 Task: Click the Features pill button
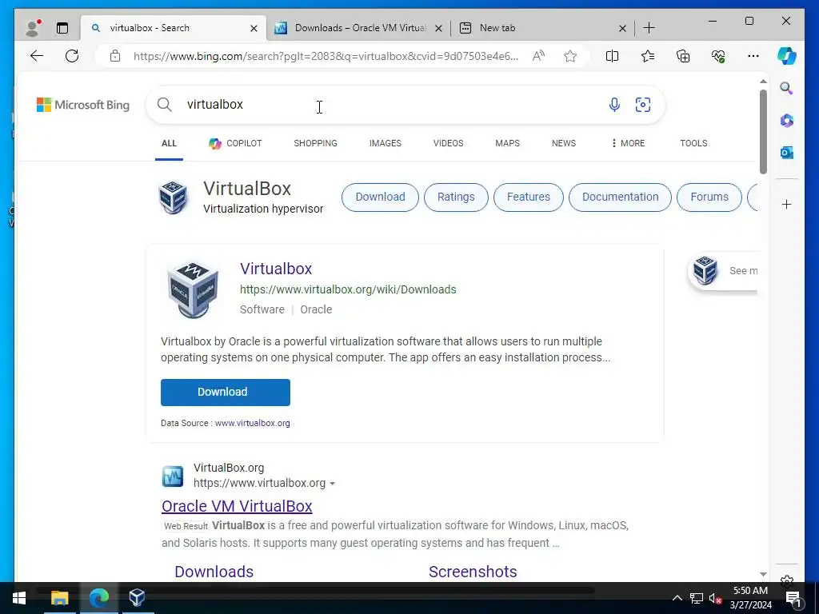529,197
